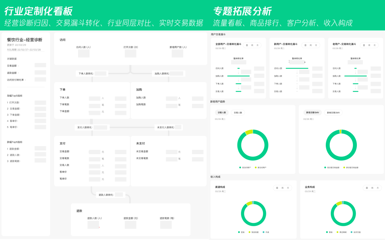Select 日 in the 渠道构成 card
Image resolution: width=385 pixels, height=240 pixels.
tap(277, 188)
